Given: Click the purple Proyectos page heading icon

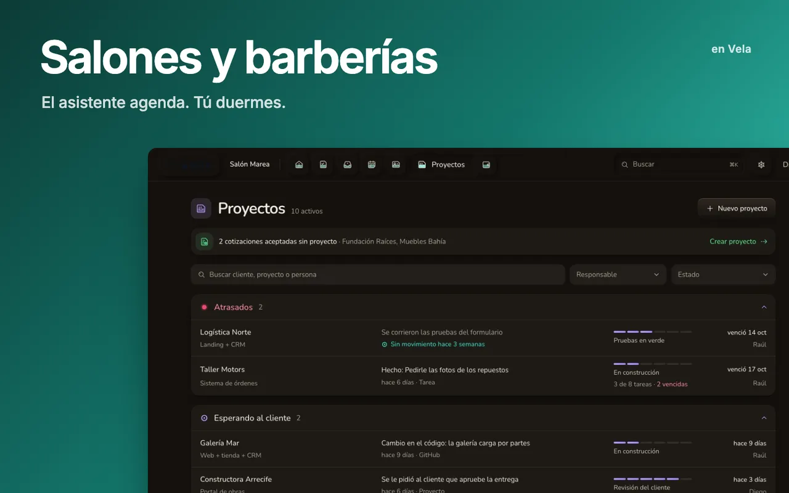Looking at the screenshot, I should tap(201, 209).
